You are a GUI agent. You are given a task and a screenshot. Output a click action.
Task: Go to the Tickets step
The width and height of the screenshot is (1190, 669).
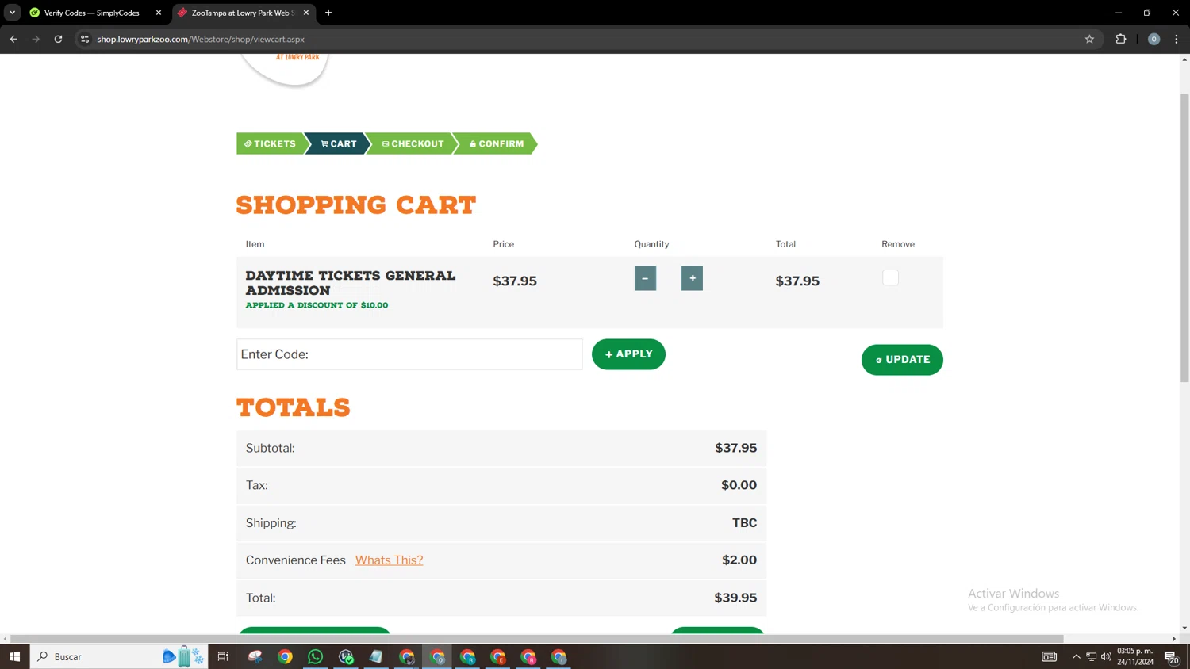point(270,143)
